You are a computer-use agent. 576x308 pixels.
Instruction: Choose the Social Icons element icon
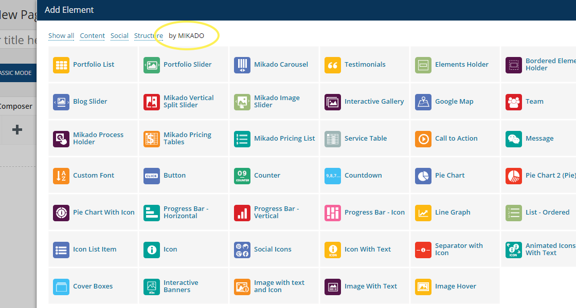click(242, 249)
